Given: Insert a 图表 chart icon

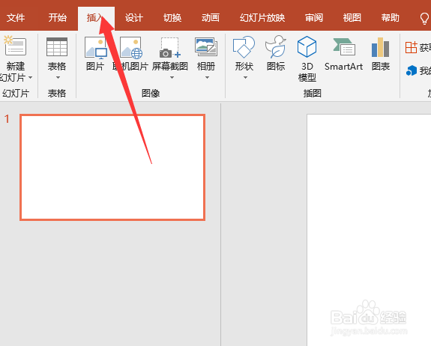Looking at the screenshot, I should 381,47.
